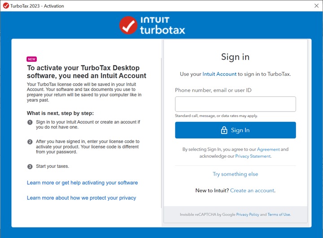View the Privacy Statement link
This screenshot has width=323, height=238.
(x=253, y=156)
